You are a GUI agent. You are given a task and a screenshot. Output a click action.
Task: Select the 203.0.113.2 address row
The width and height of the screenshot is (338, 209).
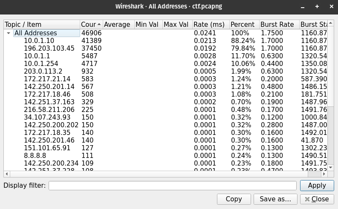[43, 71]
